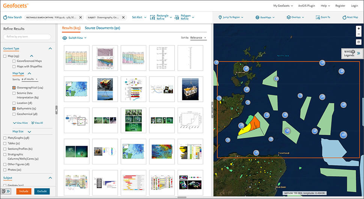The width and height of the screenshot is (364, 199).
Task: Open the My Geofacets menu
Action: [283, 6]
